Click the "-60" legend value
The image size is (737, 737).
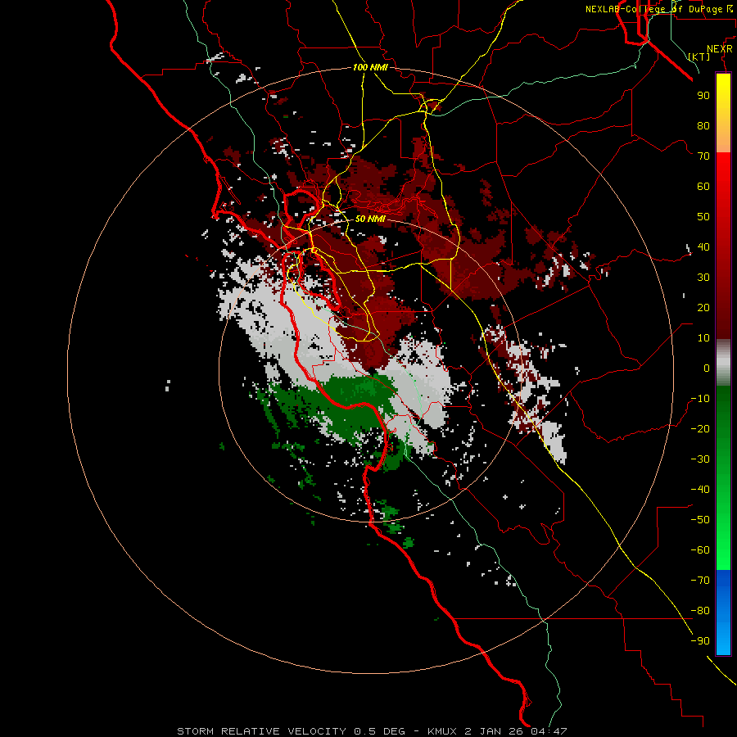pos(700,550)
